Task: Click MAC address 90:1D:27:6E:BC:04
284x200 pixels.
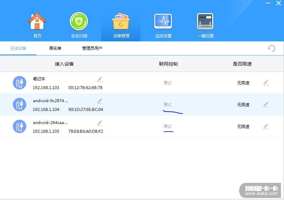Action: (x=86, y=110)
